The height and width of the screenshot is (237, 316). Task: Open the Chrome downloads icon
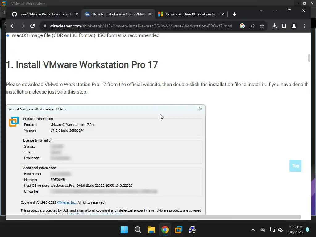(x=274, y=26)
